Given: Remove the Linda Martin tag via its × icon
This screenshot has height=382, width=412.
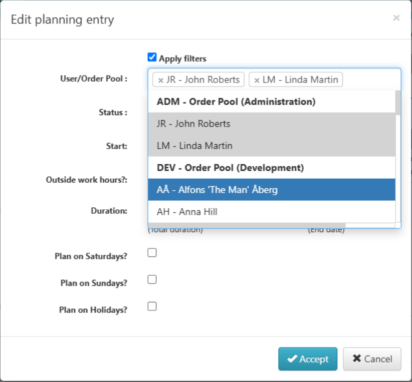Looking at the screenshot, I should pyautogui.click(x=257, y=79).
